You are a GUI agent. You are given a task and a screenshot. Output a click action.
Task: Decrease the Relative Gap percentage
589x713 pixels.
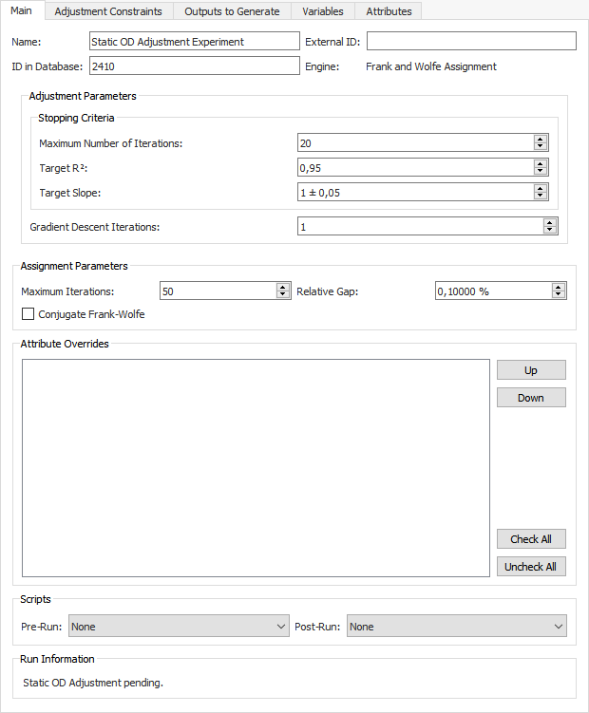pyautogui.click(x=559, y=293)
